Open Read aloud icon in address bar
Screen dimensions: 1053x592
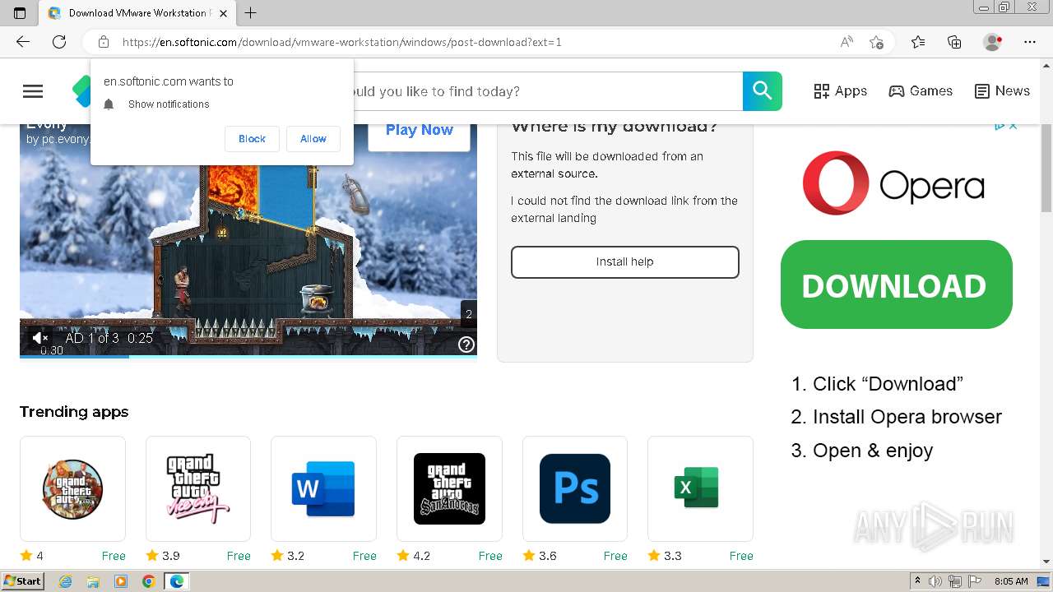tap(847, 42)
